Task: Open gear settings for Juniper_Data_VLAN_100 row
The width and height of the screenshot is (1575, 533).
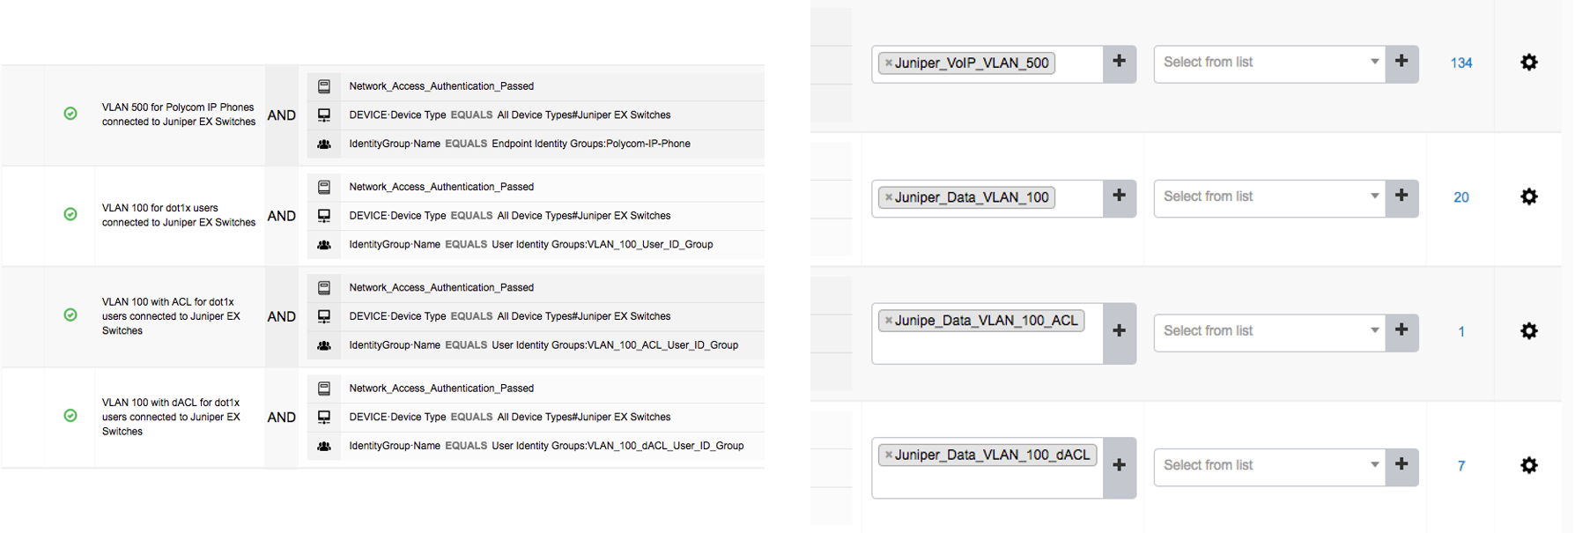Action: (1528, 196)
